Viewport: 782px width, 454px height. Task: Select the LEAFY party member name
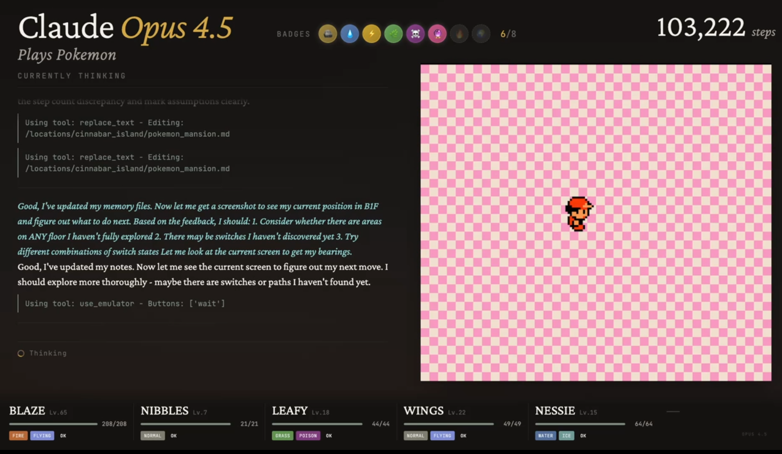pos(290,410)
